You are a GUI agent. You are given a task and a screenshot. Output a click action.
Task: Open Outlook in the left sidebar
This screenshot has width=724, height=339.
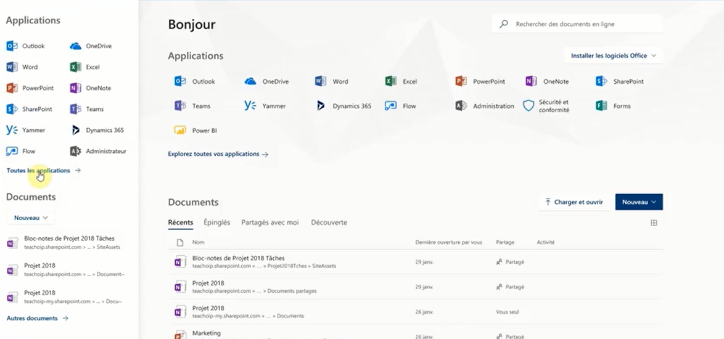(x=26, y=46)
